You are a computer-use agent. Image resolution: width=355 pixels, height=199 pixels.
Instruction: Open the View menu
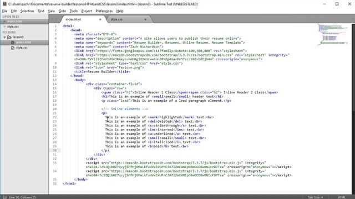(52, 11)
